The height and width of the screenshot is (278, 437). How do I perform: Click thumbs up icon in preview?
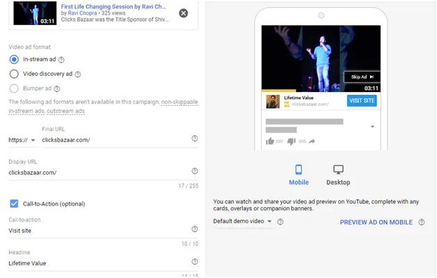(270, 141)
